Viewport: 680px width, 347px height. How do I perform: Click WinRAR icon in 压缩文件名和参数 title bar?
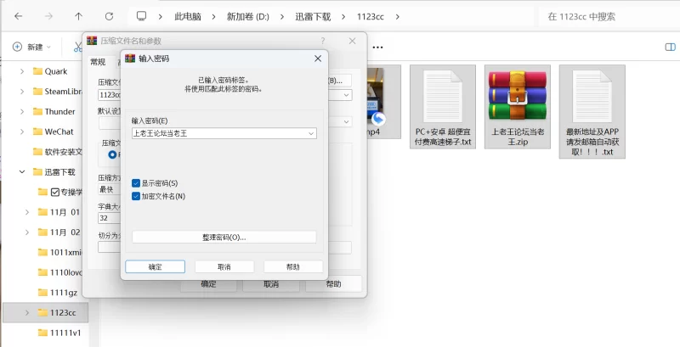click(x=92, y=40)
